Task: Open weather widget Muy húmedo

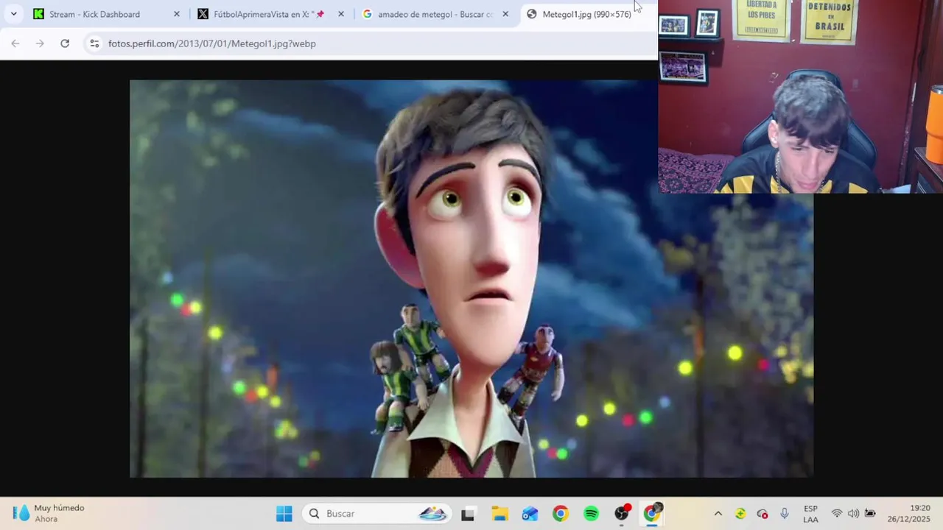Action: [x=49, y=513]
